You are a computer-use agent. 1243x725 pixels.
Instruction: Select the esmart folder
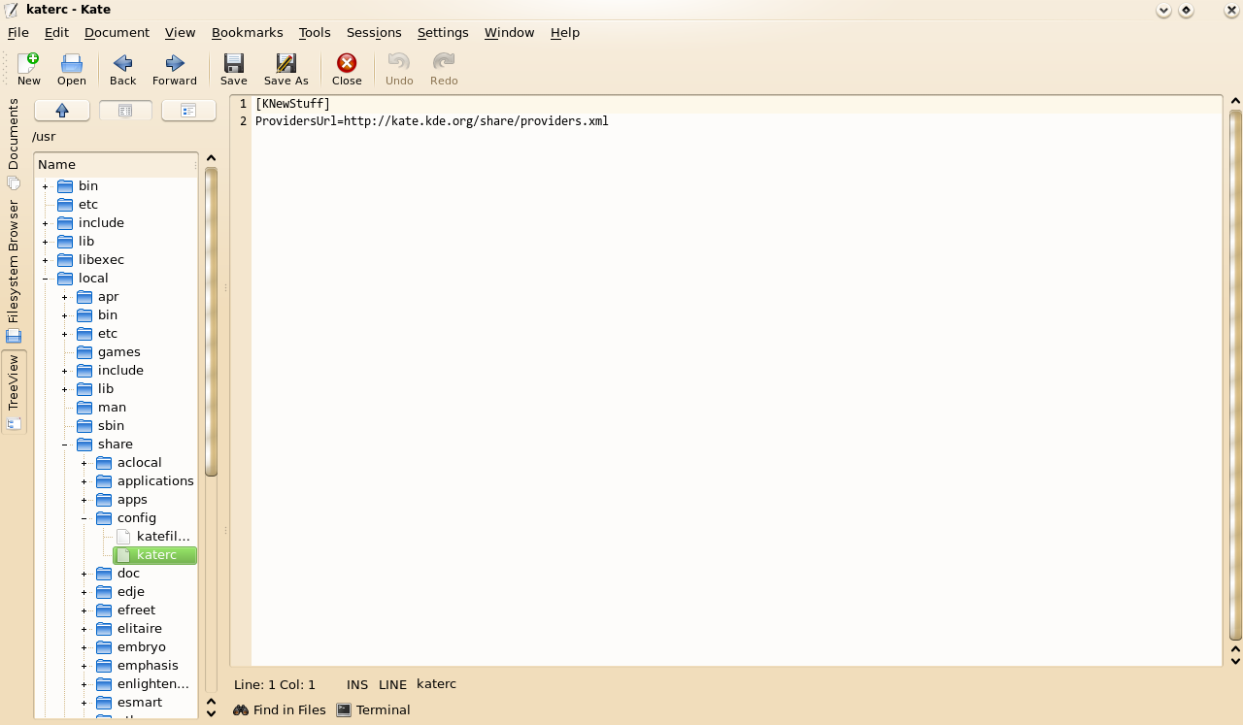(140, 703)
